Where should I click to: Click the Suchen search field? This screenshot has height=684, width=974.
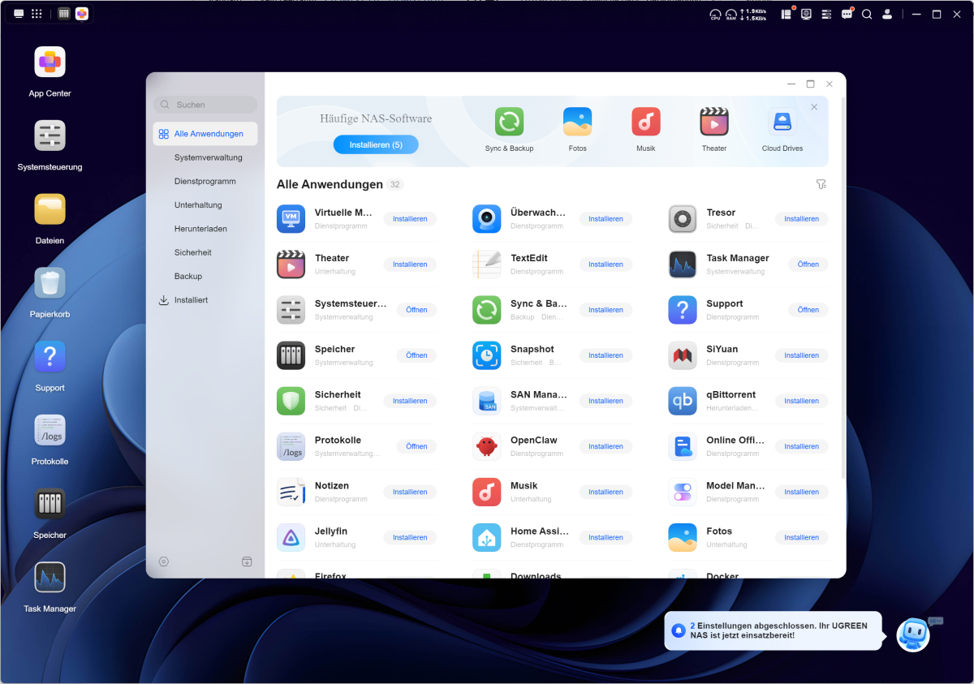(x=205, y=105)
